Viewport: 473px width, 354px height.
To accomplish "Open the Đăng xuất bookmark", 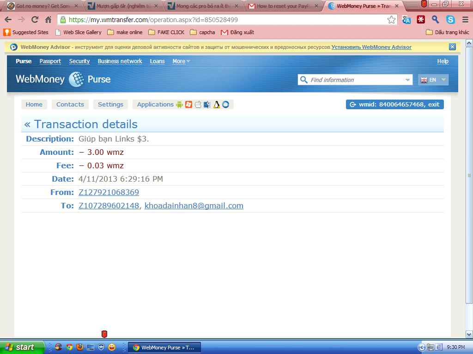I will (237, 32).
